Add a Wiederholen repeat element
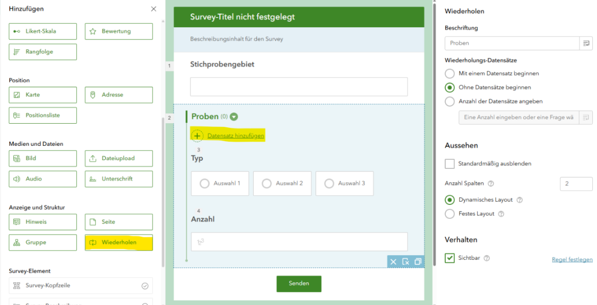The height and width of the screenshot is (305, 597). [x=119, y=242]
